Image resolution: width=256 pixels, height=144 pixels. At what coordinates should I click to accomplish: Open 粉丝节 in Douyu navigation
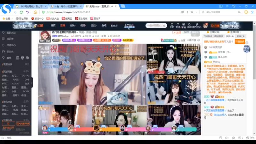114,26
